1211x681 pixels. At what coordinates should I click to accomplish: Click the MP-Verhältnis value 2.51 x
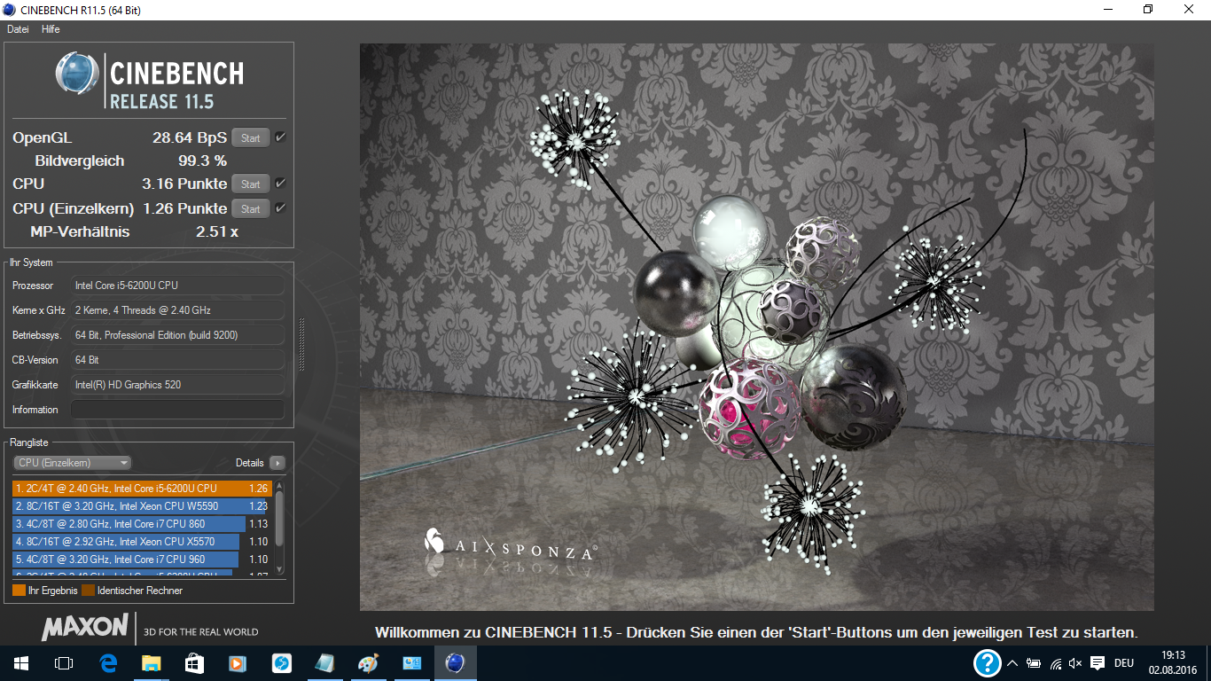217,232
